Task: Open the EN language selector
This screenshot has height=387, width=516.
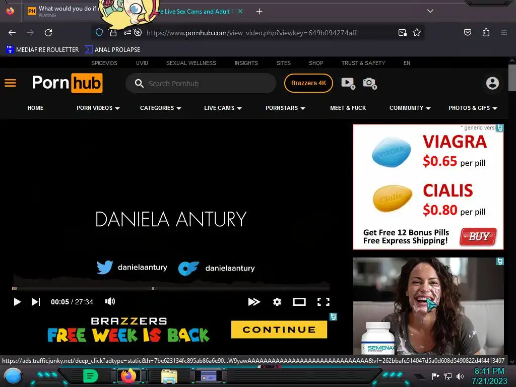Action: pos(407,63)
